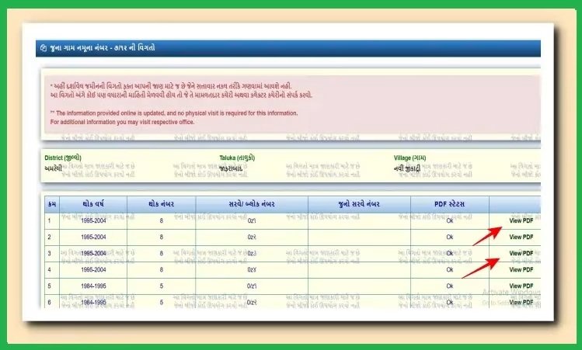Click the થોક વર્ષ column header
Screen dimensions: 582x350
[93, 203]
